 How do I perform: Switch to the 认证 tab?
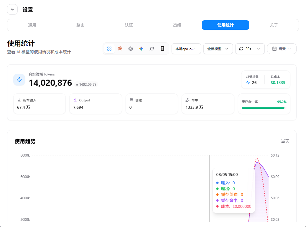tap(129, 25)
